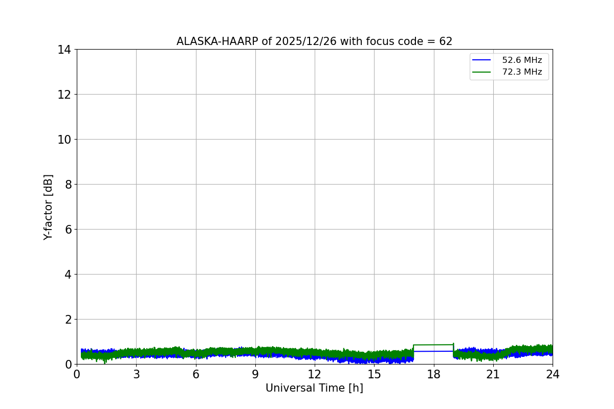Click the x-axis tick label 24

click(553, 374)
